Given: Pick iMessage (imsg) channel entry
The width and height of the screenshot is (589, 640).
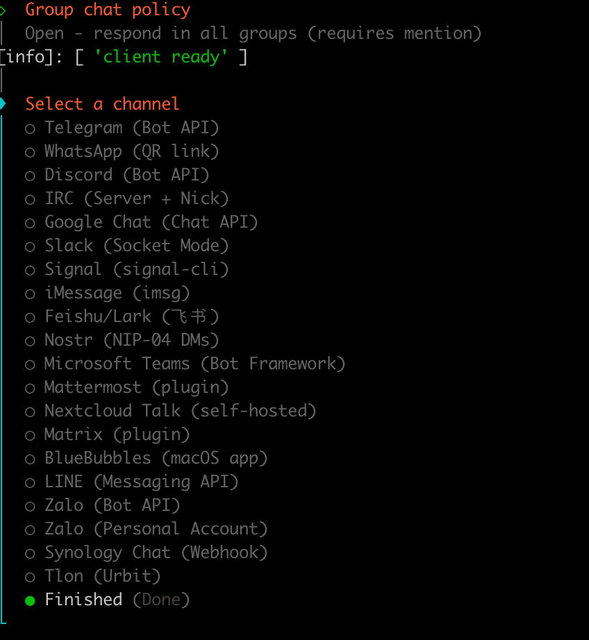Looking at the screenshot, I should pos(30,294).
